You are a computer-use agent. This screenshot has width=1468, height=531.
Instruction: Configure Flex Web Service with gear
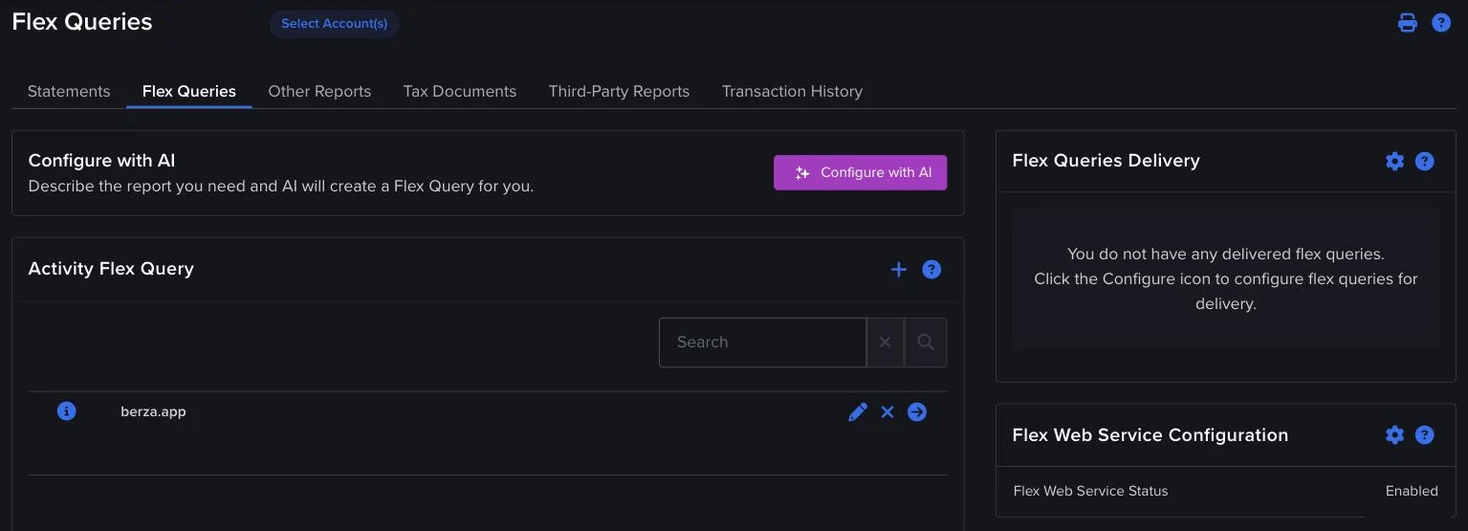point(1394,435)
